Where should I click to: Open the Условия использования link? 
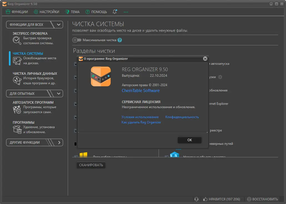[140, 117]
